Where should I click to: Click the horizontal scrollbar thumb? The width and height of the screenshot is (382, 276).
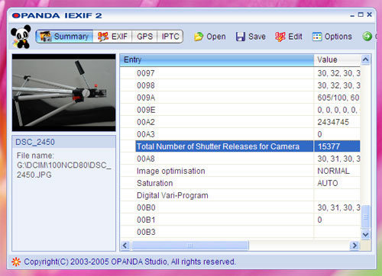(189, 246)
